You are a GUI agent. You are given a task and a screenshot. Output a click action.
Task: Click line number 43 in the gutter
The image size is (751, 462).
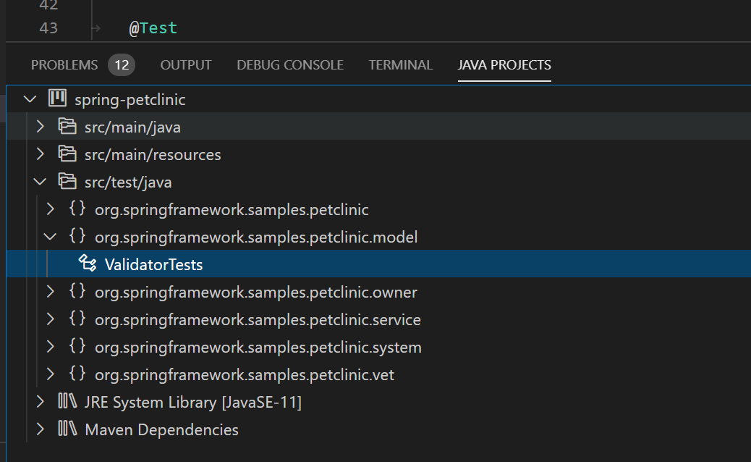48,28
